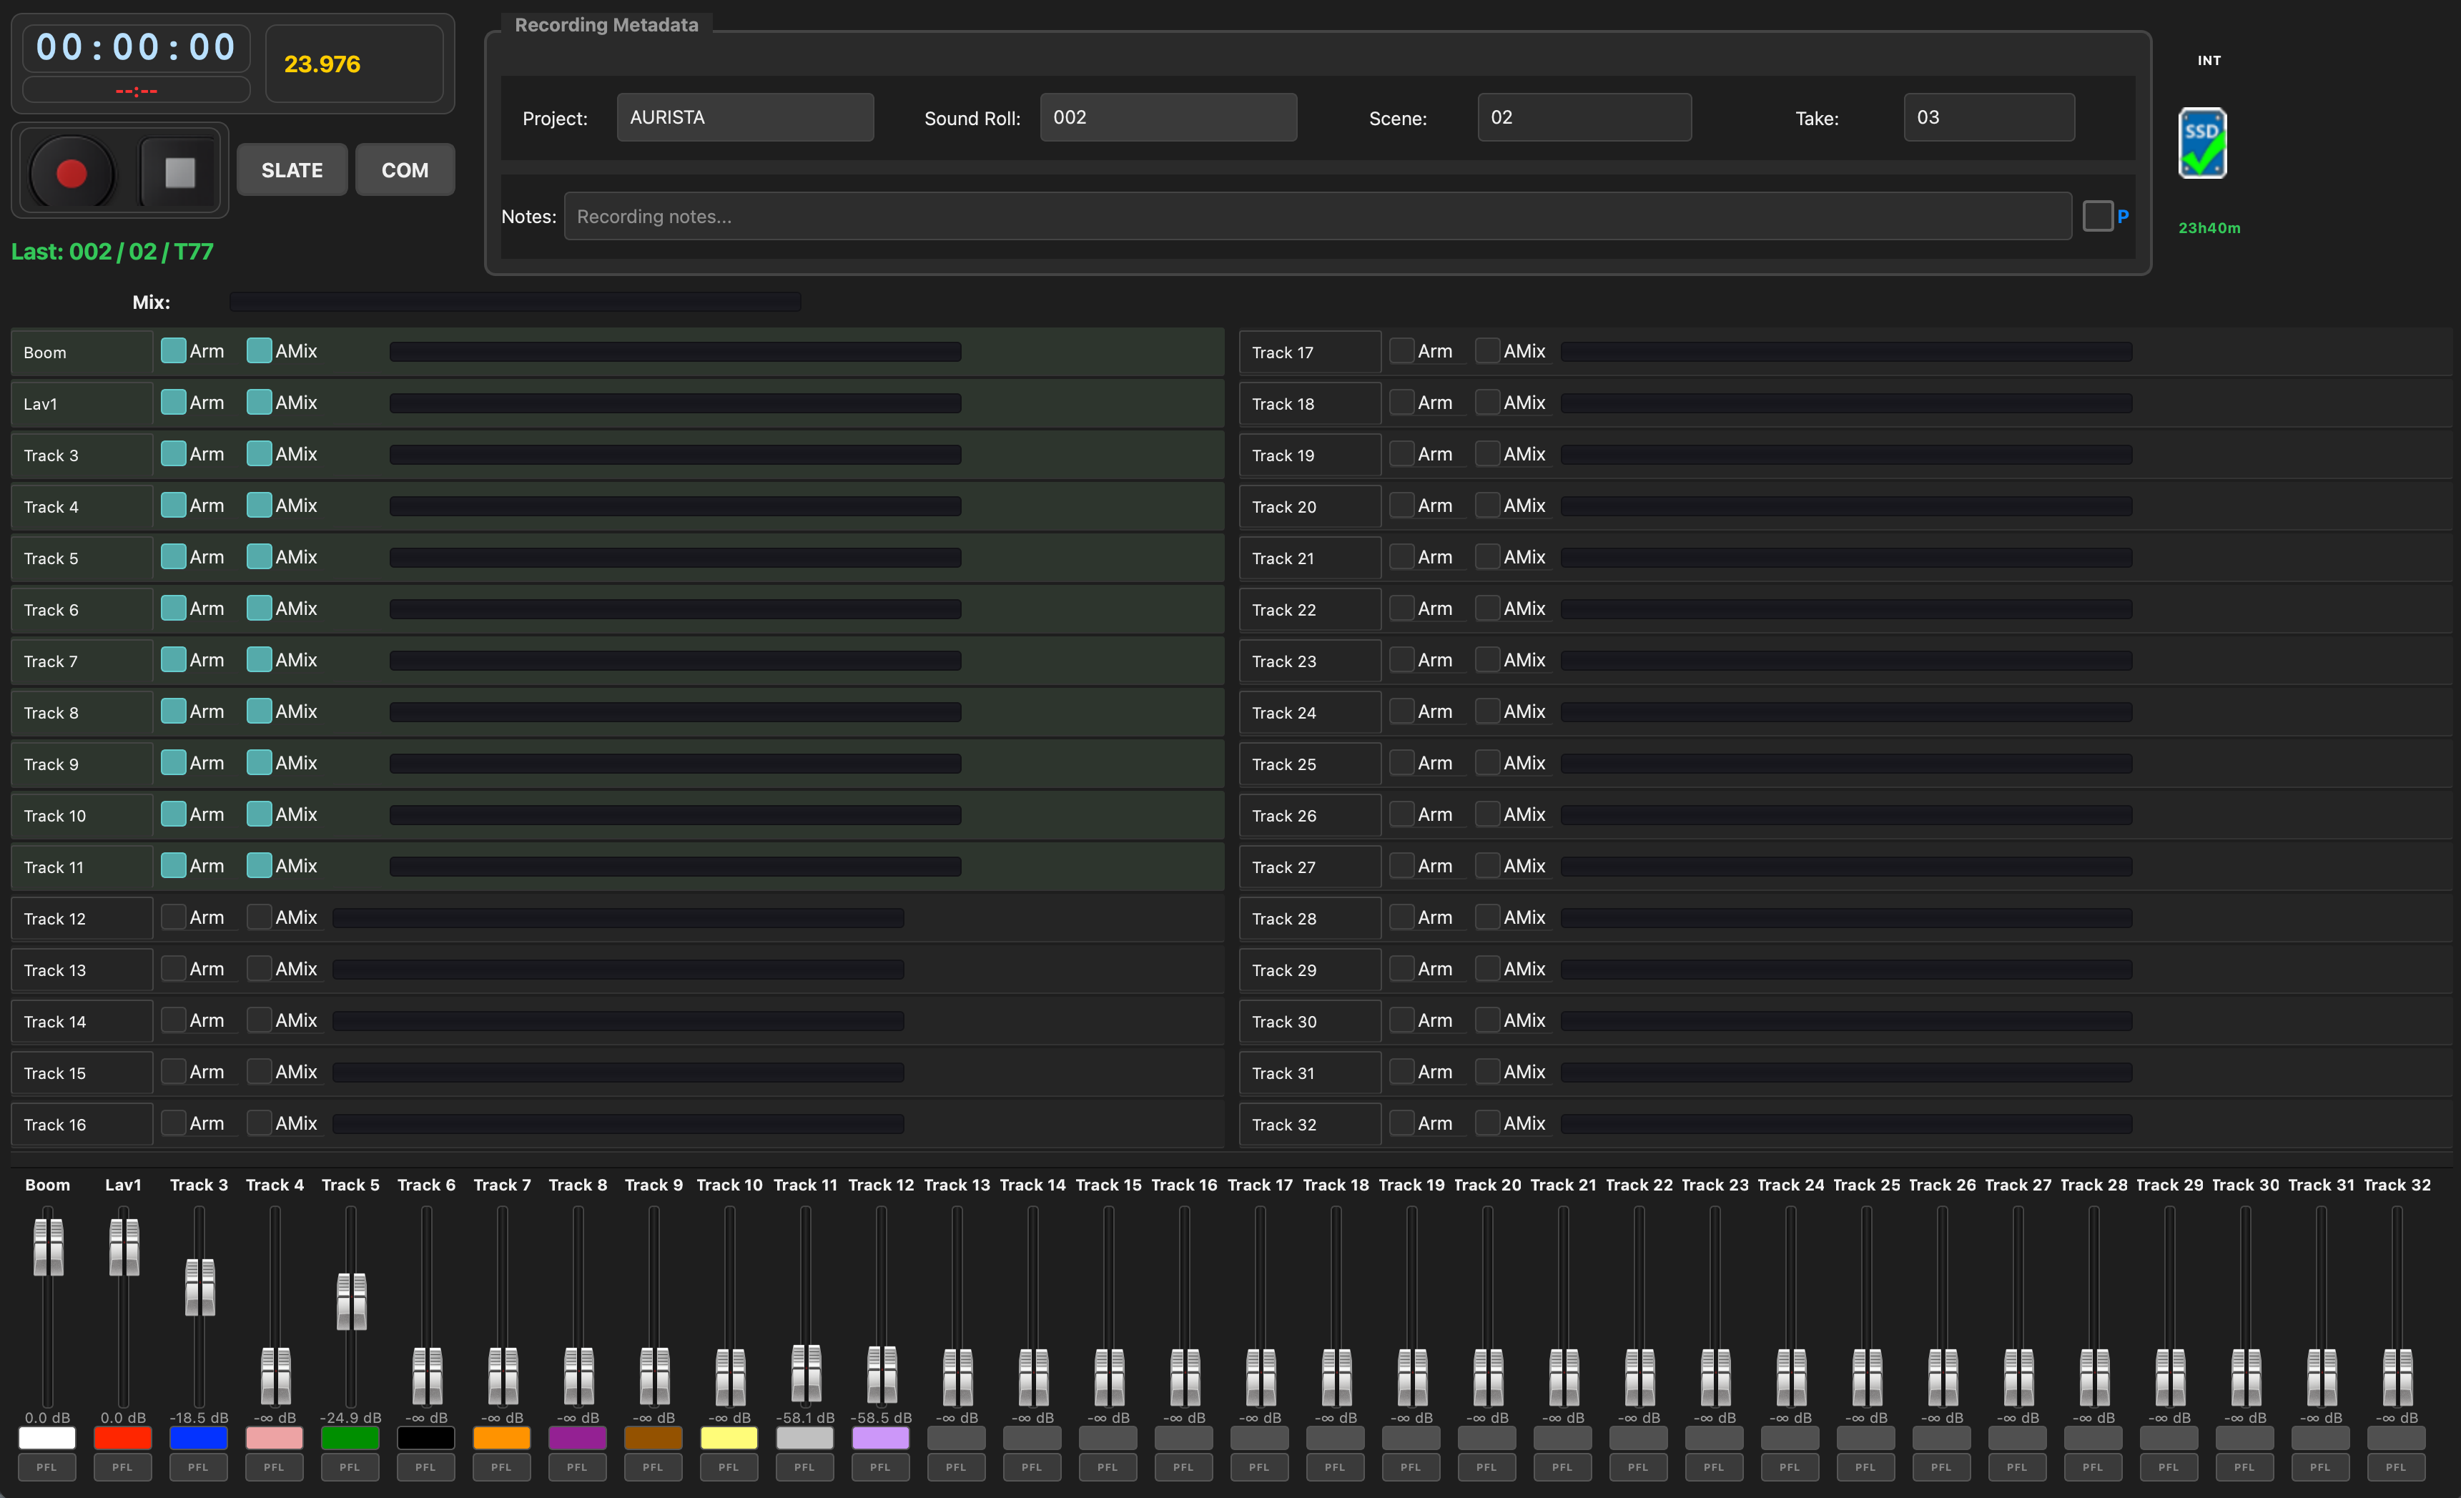Arm Track 17 for recording
This screenshot has width=2461, height=1498.
[1402, 350]
